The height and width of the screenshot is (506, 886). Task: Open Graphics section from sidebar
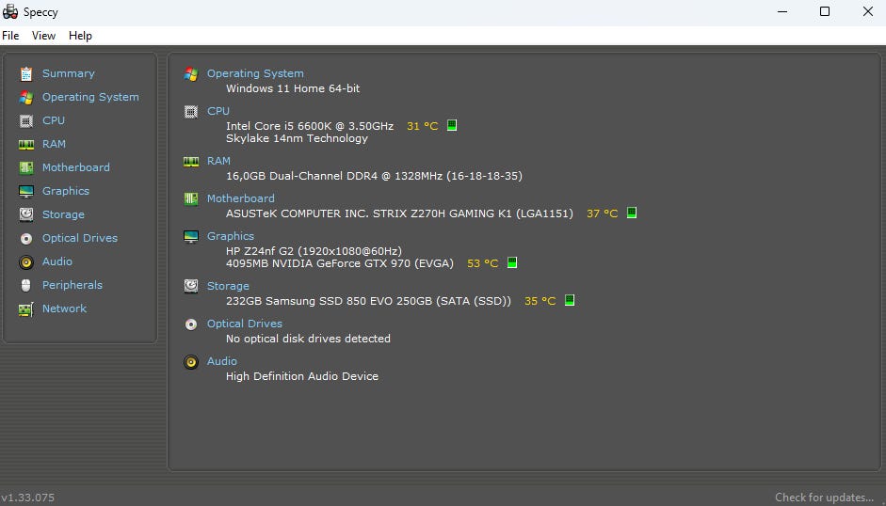point(66,191)
